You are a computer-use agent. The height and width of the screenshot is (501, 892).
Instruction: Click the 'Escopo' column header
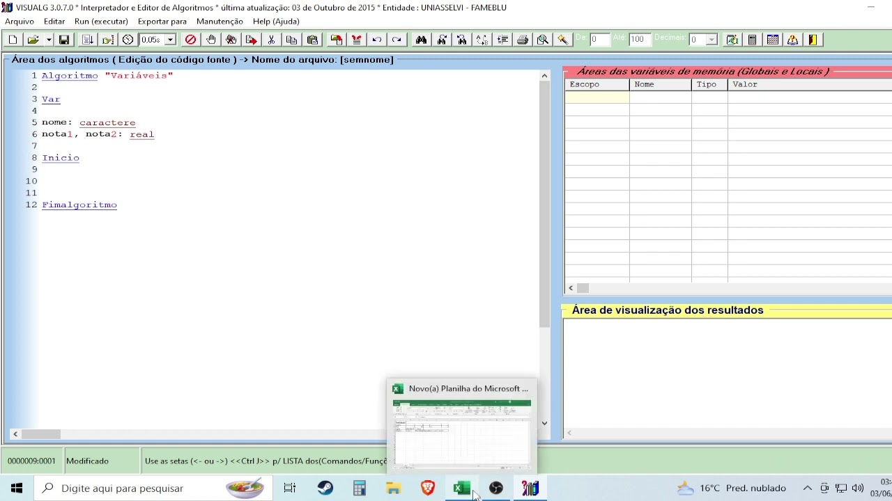click(597, 84)
